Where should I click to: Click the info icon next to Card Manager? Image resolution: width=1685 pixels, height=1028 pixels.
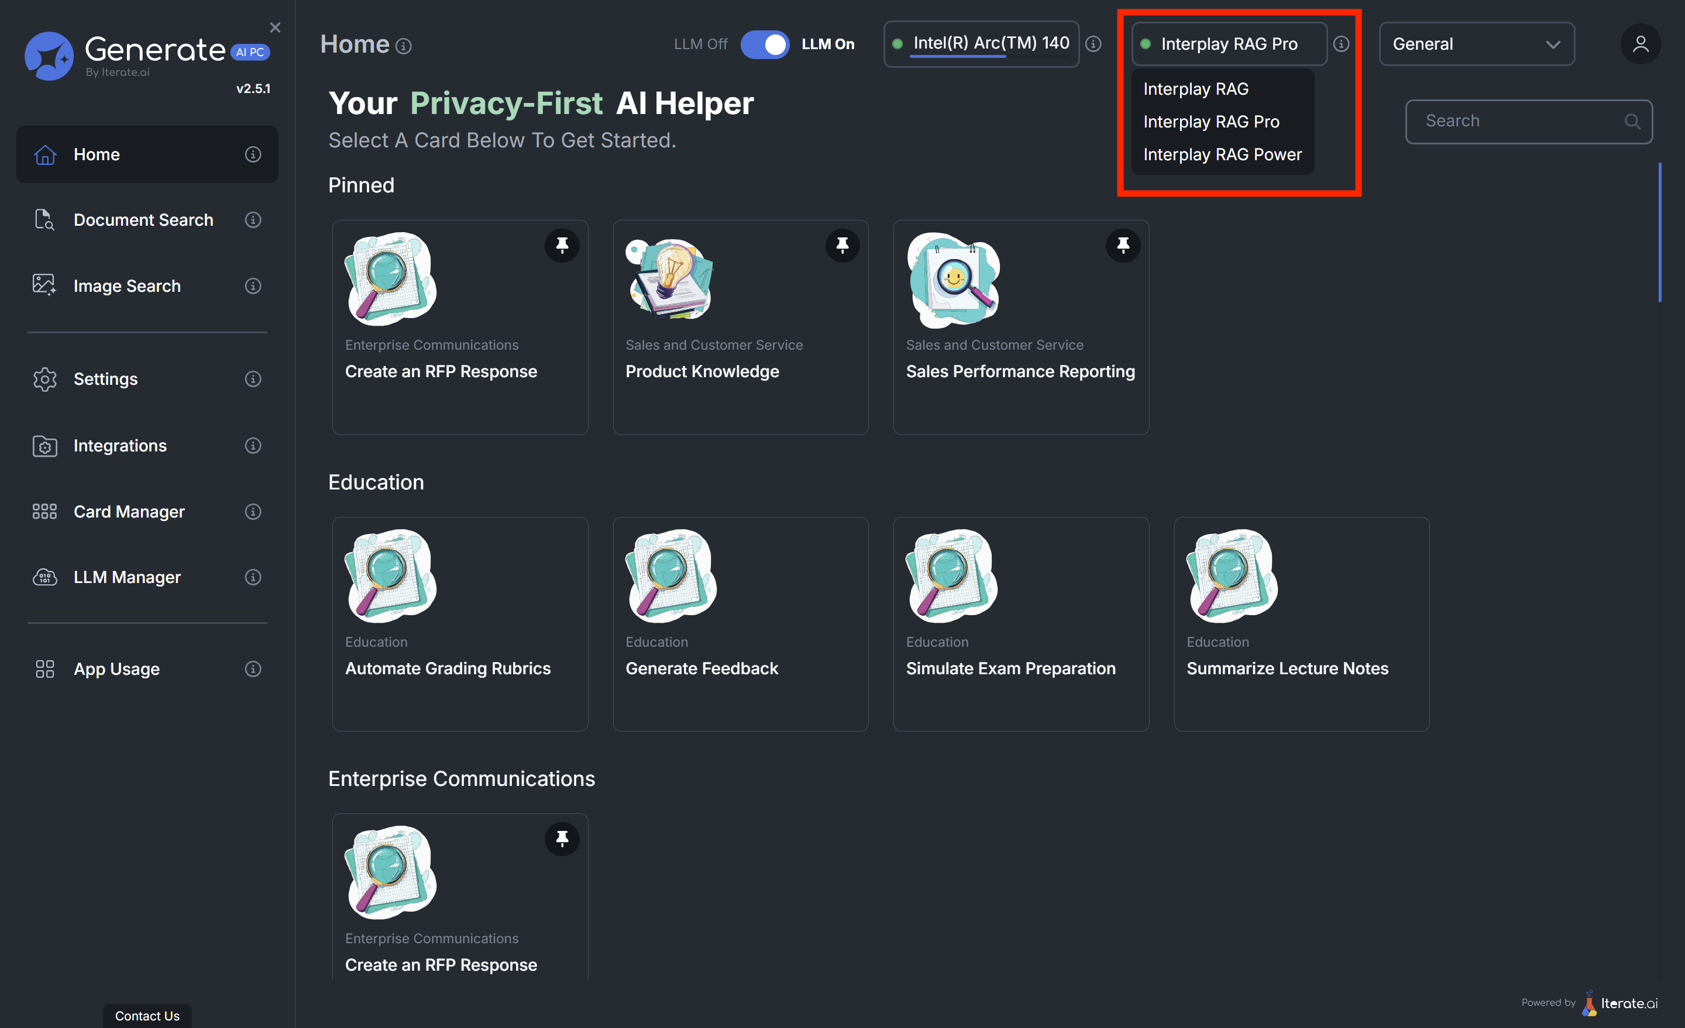point(253,511)
